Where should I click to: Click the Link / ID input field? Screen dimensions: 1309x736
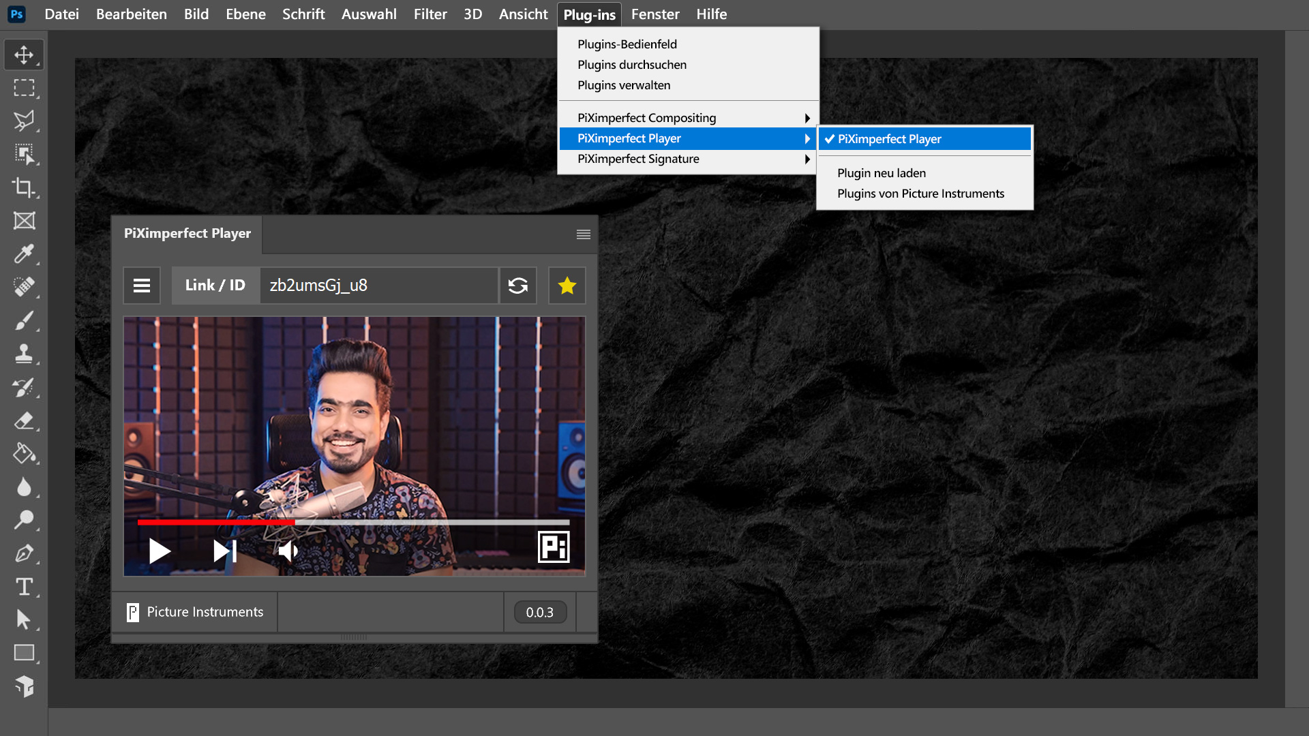click(378, 286)
